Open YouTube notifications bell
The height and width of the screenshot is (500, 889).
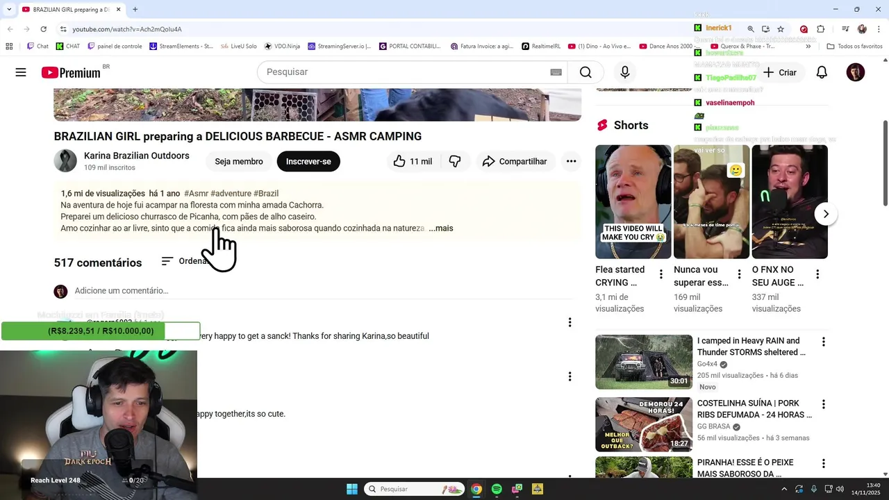(822, 72)
